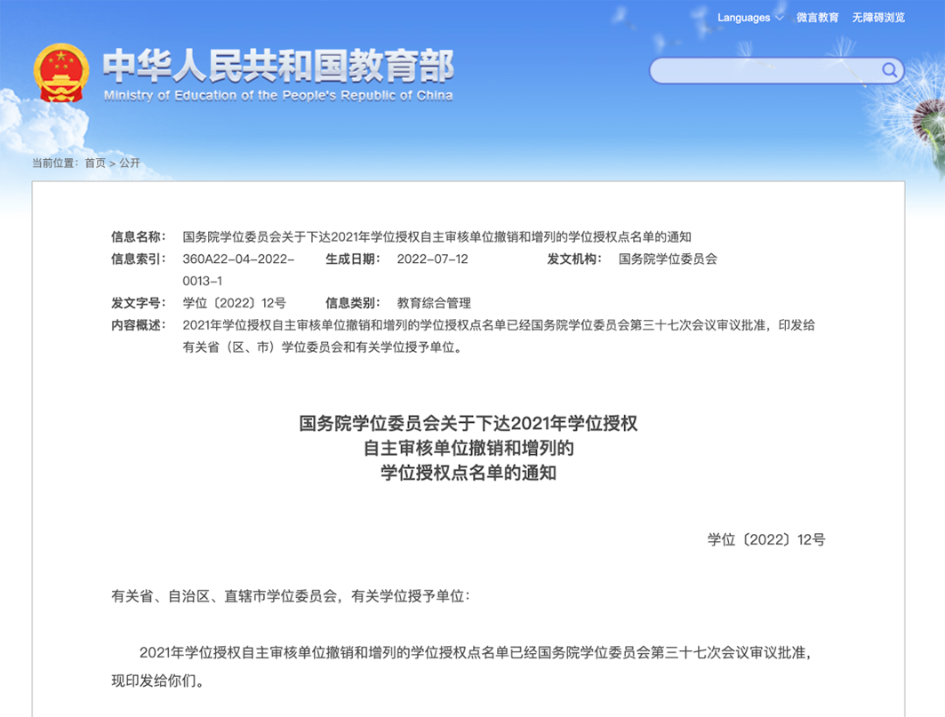This screenshot has width=945, height=717.
Task: Click the salutation line starting 有关省、自治区
Action: point(290,596)
